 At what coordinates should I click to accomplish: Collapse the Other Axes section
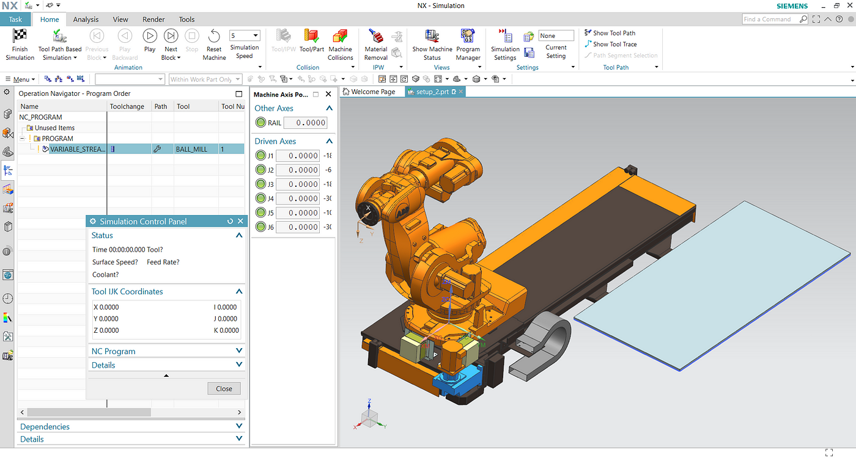click(x=329, y=108)
